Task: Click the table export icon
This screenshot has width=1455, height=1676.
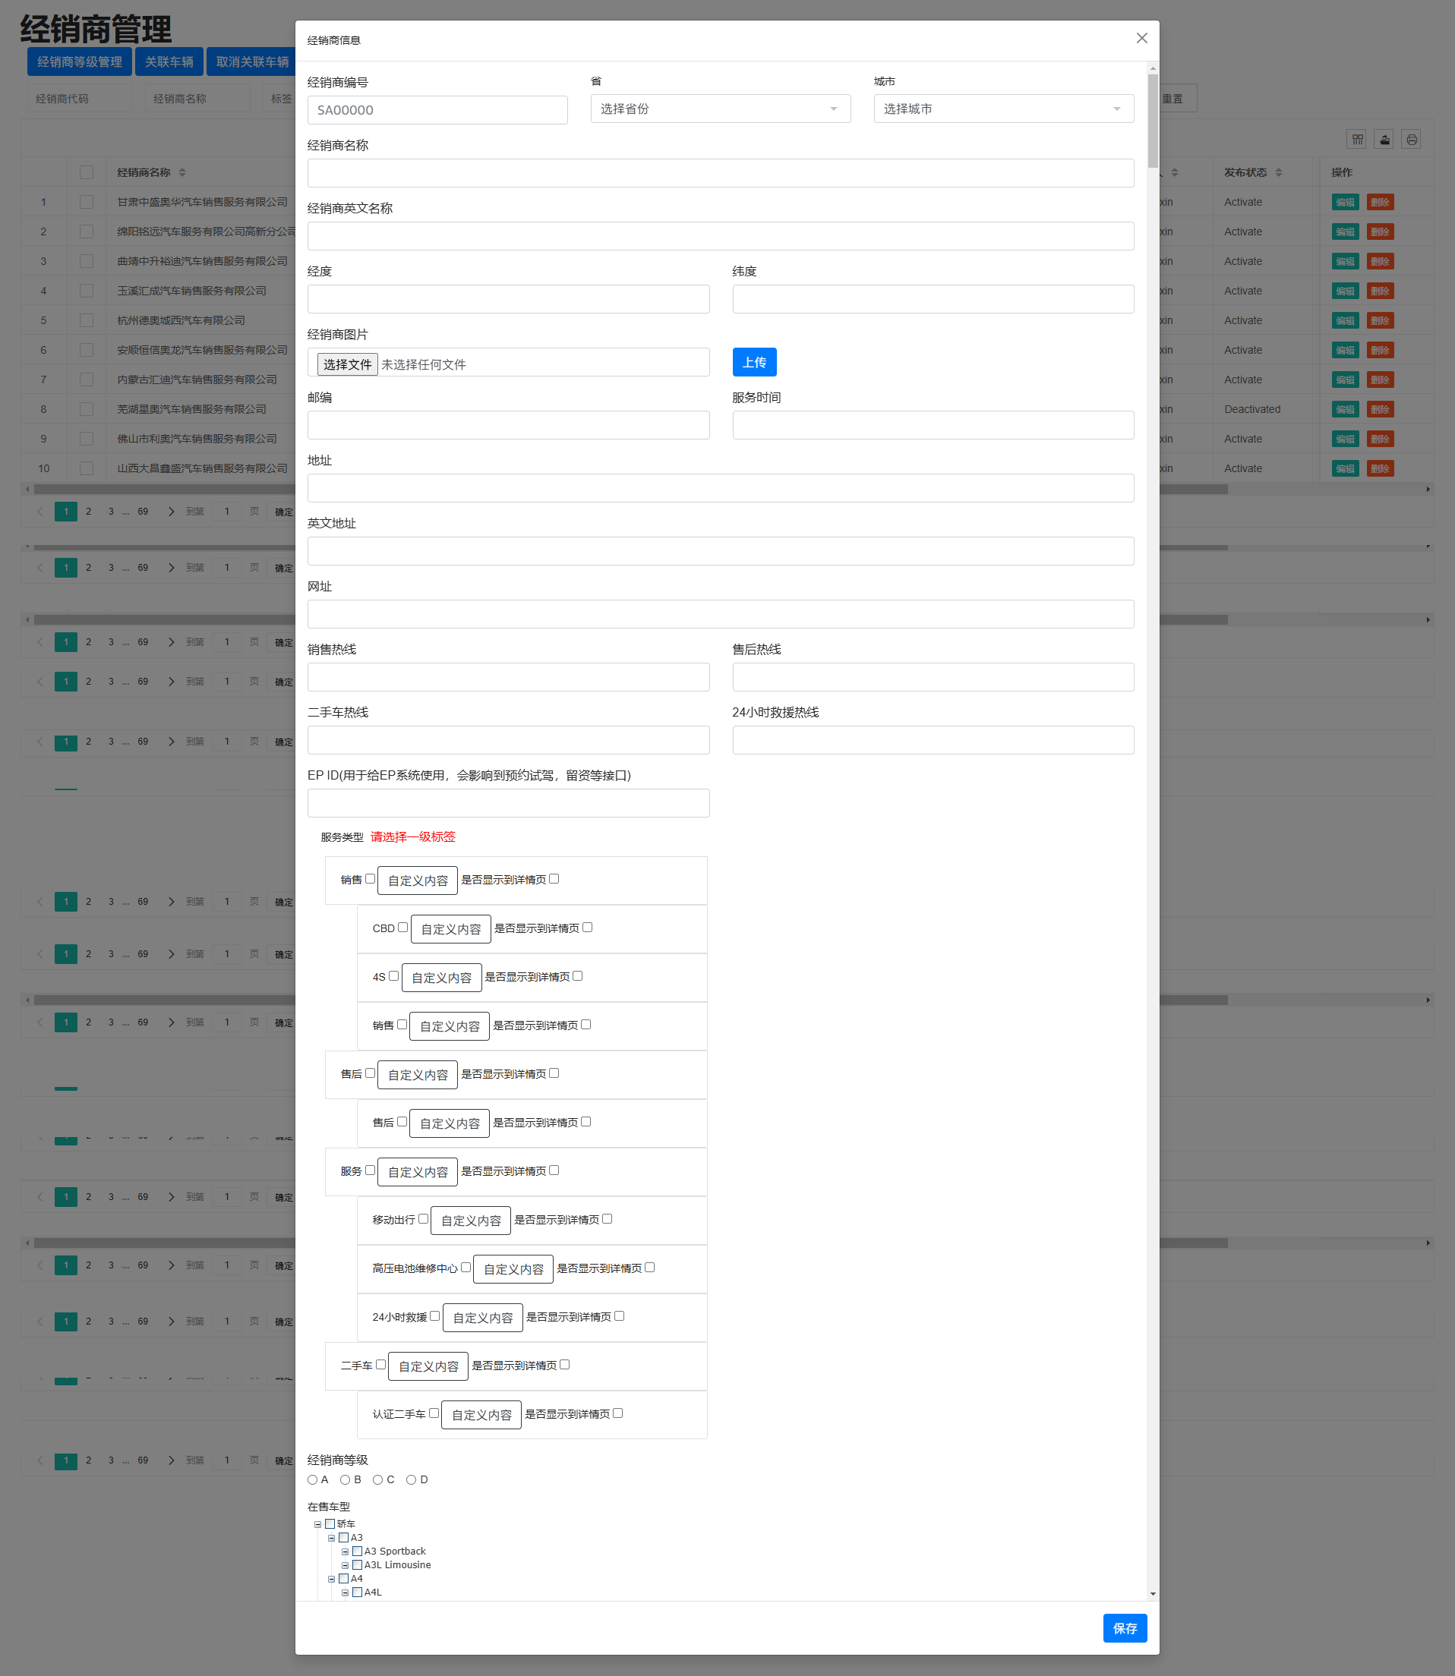Action: (1384, 140)
